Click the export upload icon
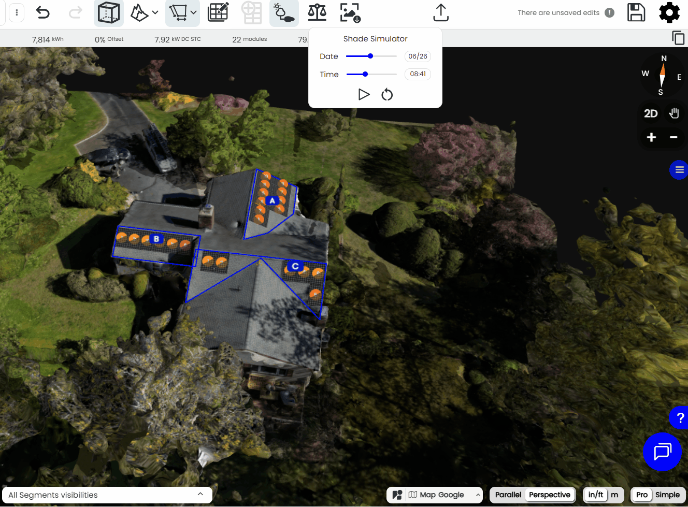688x507 pixels. tap(441, 13)
